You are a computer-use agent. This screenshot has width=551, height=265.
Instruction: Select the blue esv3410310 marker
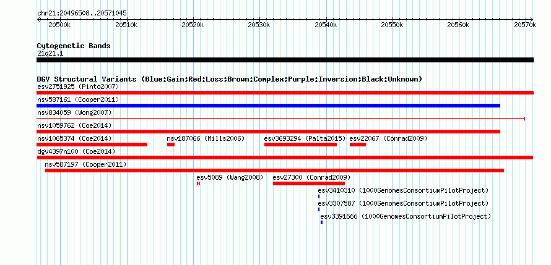(319, 196)
